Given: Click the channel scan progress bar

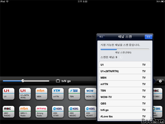Looking at the screenshot, I should 125,49.
